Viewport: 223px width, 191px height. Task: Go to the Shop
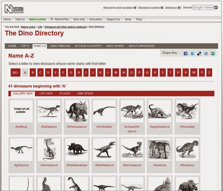(x=128, y=19)
